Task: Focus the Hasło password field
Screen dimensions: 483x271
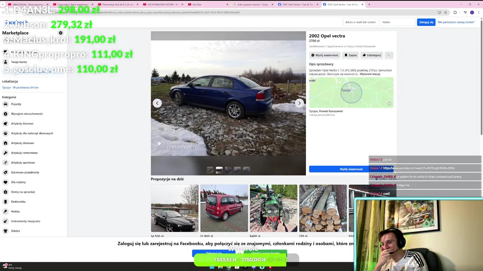Action: click(397, 22)
